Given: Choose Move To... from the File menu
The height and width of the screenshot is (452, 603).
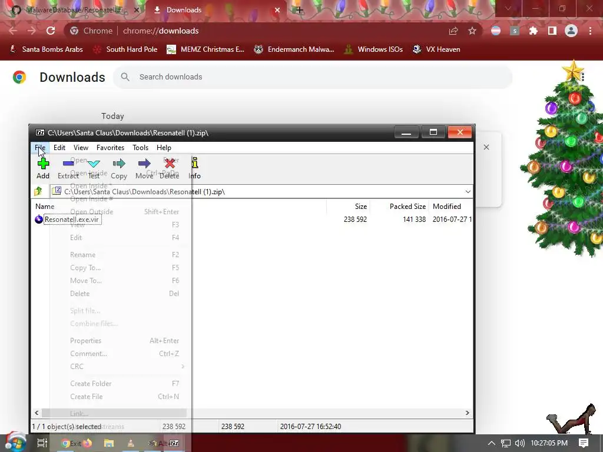Looking at the screenshot, I should click(121, 281).
